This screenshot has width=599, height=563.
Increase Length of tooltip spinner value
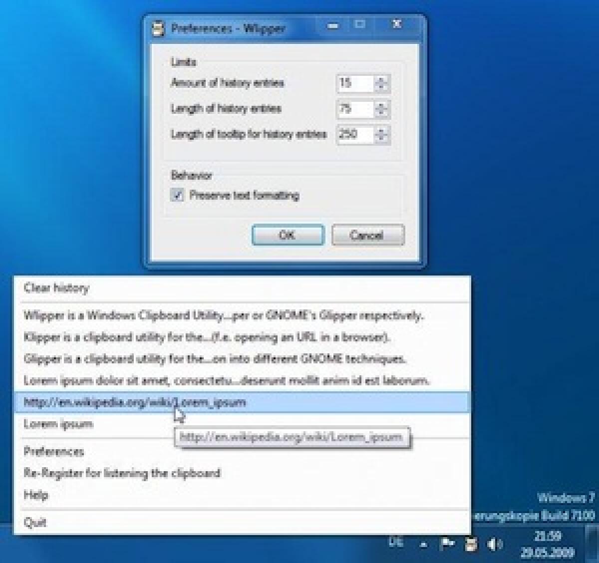pos(381,130)
